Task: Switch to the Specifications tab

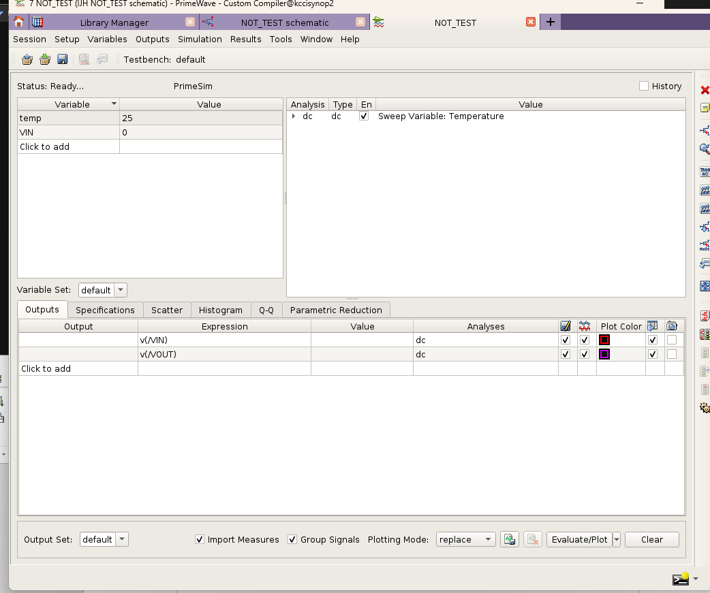Action: click(x=105, y=310)
